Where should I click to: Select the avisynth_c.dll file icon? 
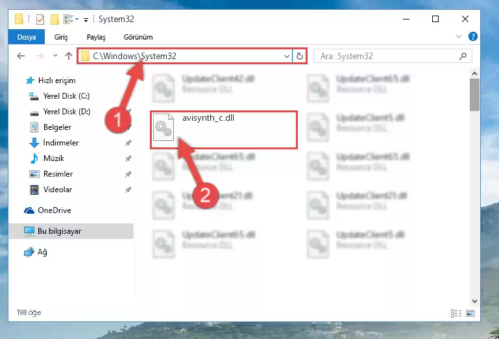tap(164, 127)
